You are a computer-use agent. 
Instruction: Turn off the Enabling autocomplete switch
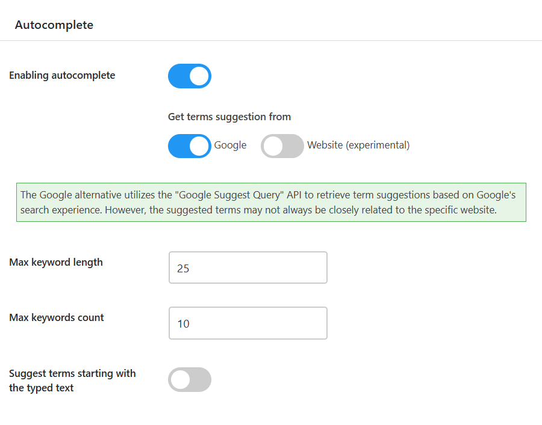190,76
